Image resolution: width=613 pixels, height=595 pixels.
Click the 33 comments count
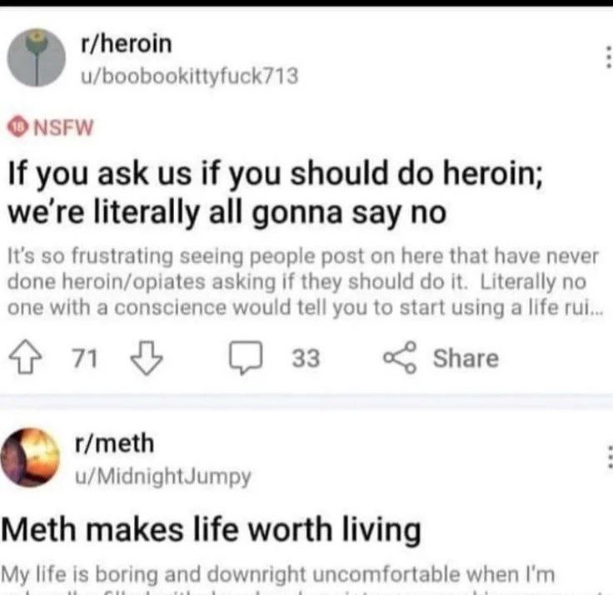click(x=306, y=359)
